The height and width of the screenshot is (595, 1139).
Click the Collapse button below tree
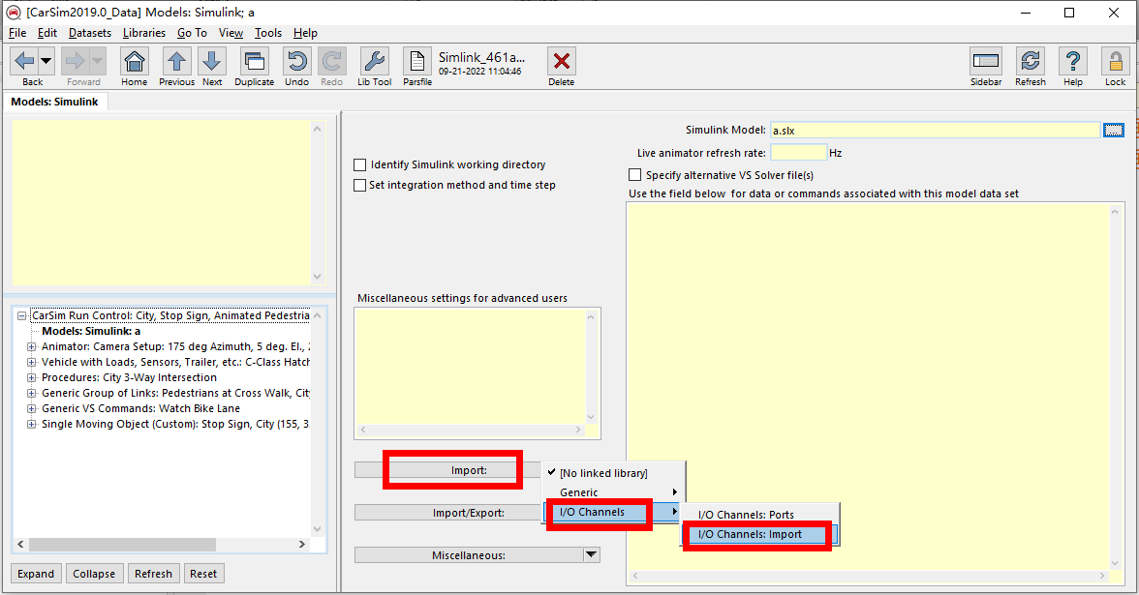click(x=94, y=573)
